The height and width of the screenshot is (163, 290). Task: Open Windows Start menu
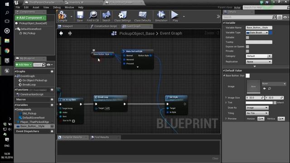click(7, 4)
